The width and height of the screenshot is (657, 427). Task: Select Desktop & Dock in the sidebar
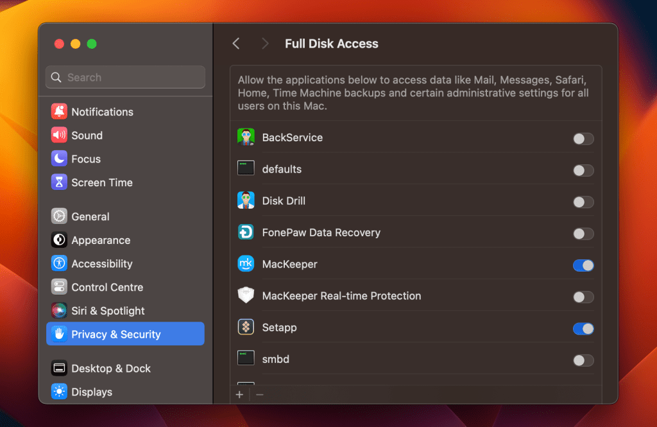tap(110, 369)
